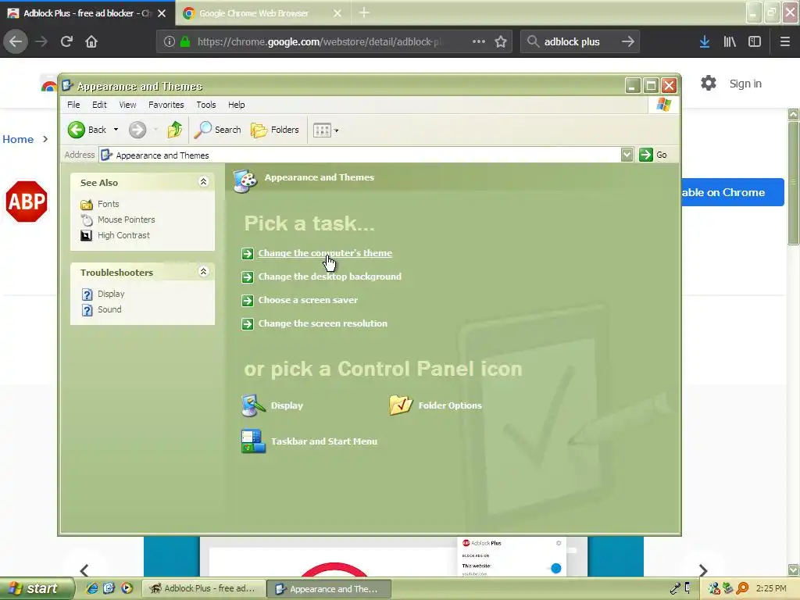Open page actions three-dot menu in URL bar

click(x=479, y=41)
